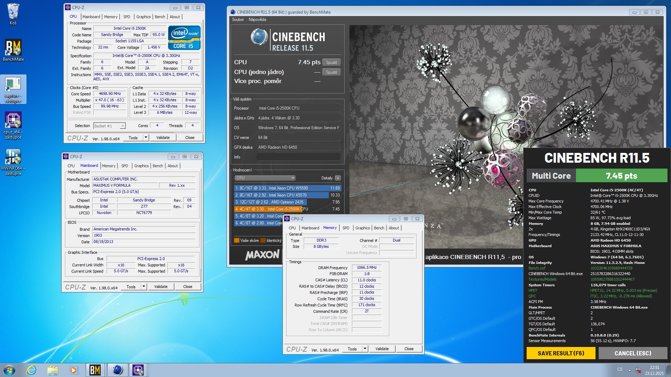Click the top CPU-Z window title icon

coord(68,7)
